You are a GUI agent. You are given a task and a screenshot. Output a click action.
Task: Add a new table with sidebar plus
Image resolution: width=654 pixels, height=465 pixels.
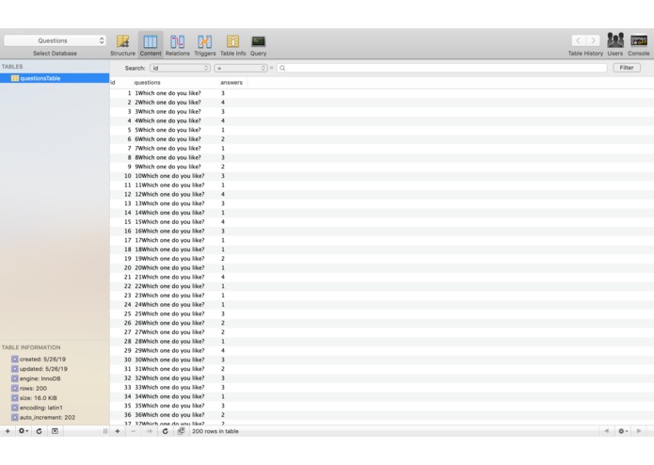pos(8,431)
